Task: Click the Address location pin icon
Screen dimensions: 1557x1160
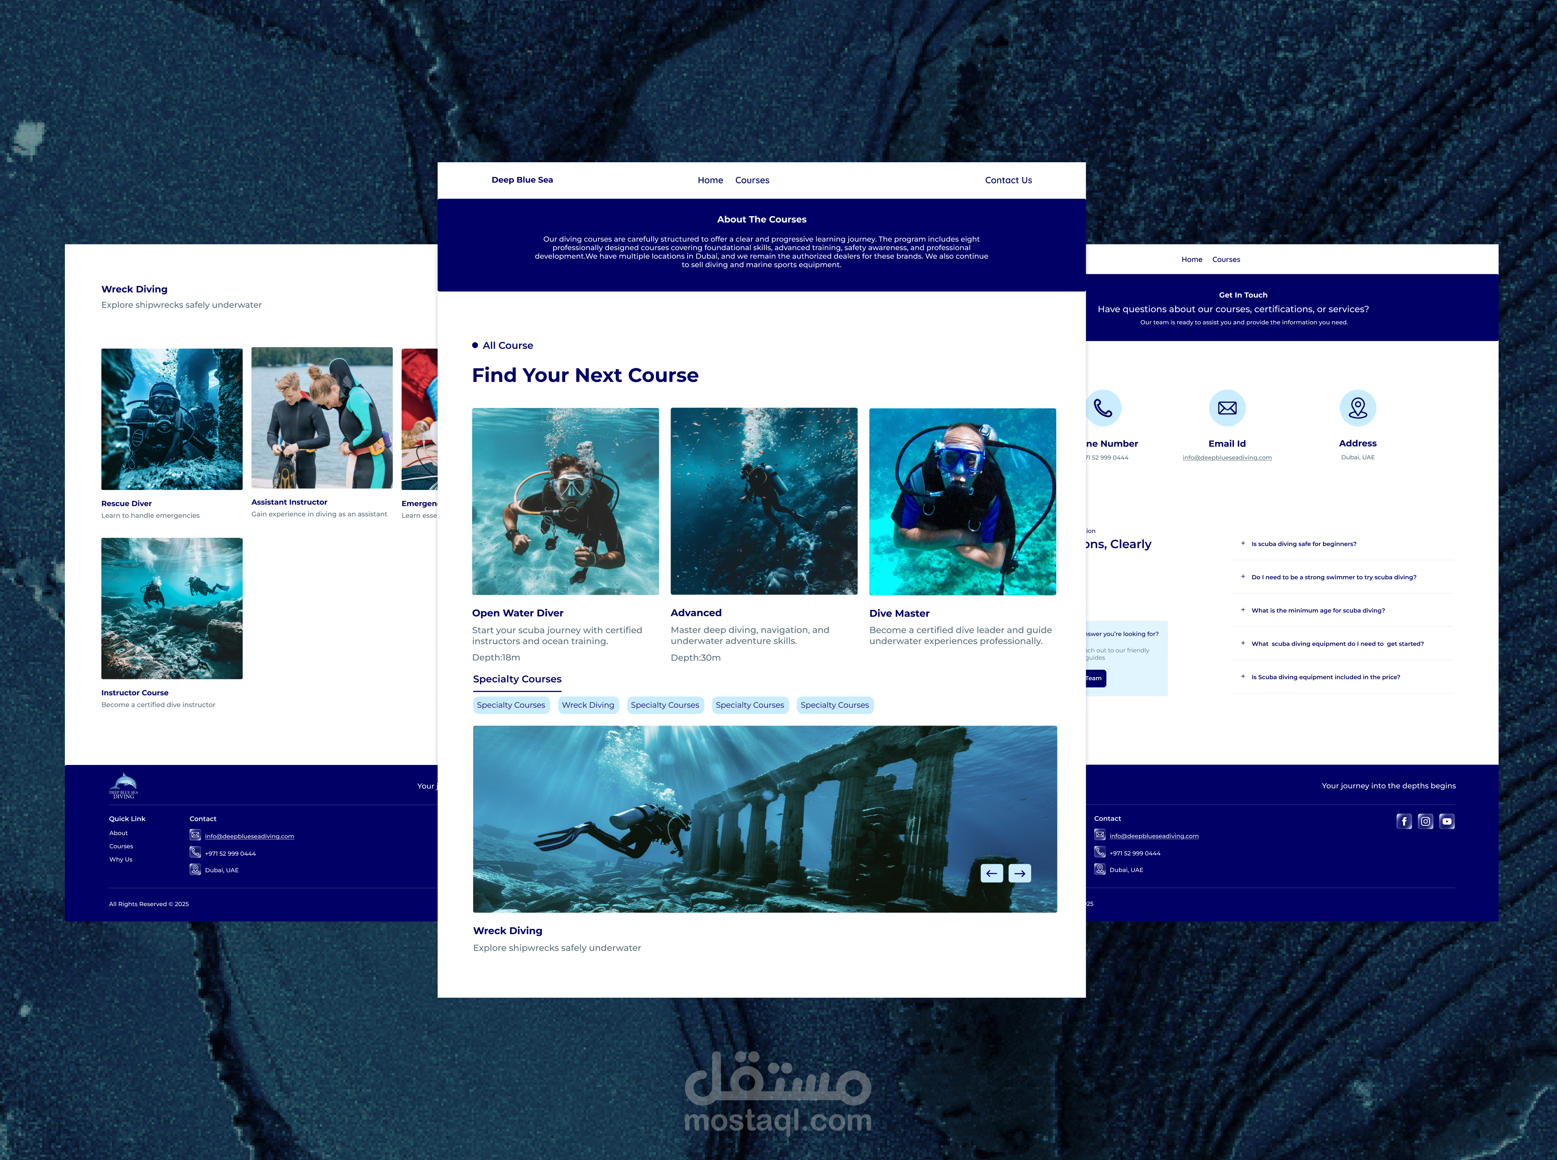Action: pos(1358,408)
